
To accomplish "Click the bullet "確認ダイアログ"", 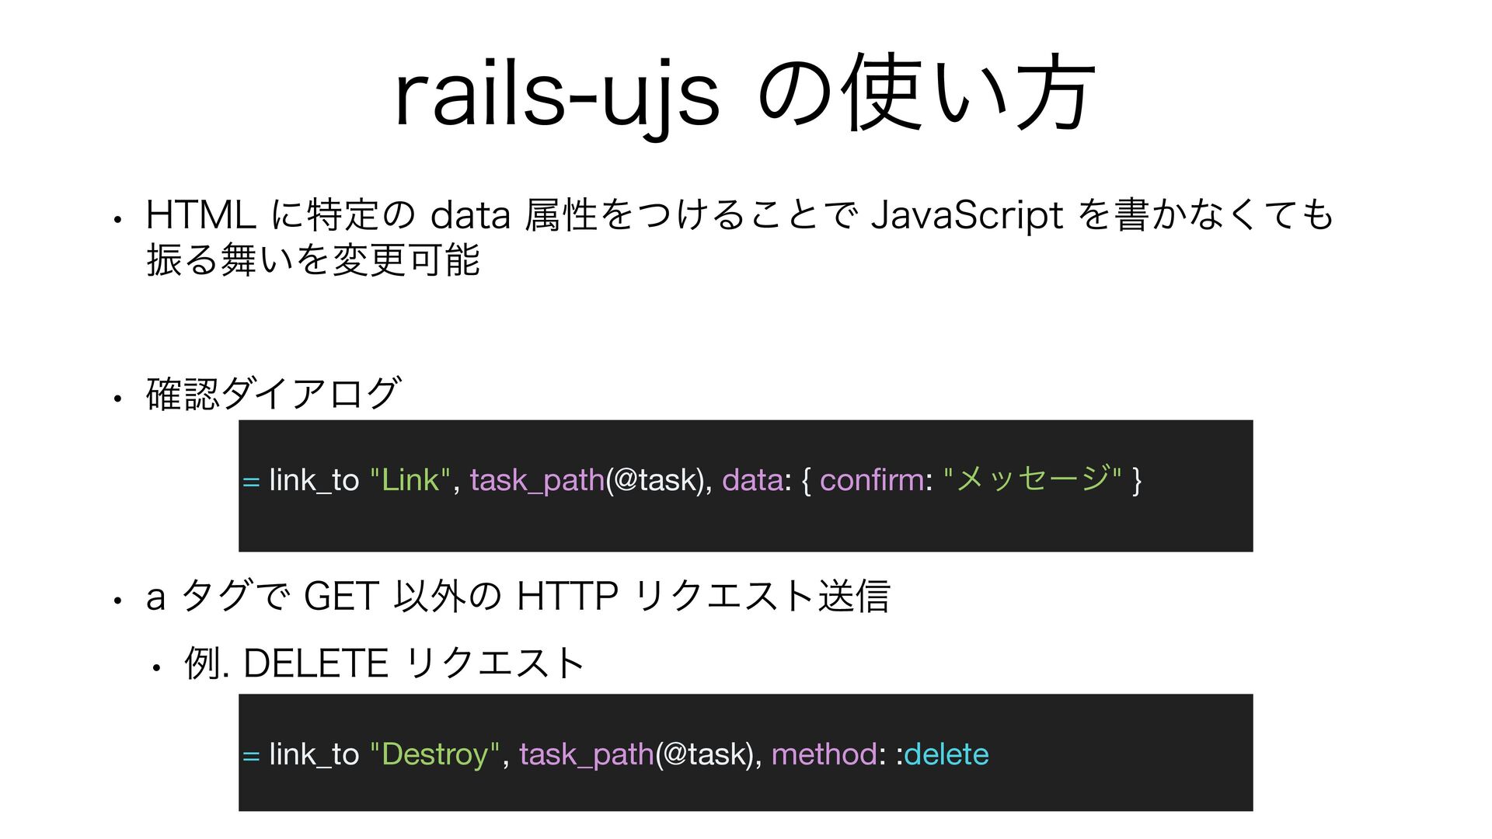I will 274,394.
